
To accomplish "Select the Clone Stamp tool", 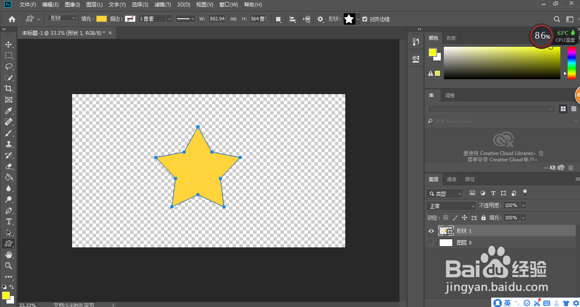I will coord(9,144).
